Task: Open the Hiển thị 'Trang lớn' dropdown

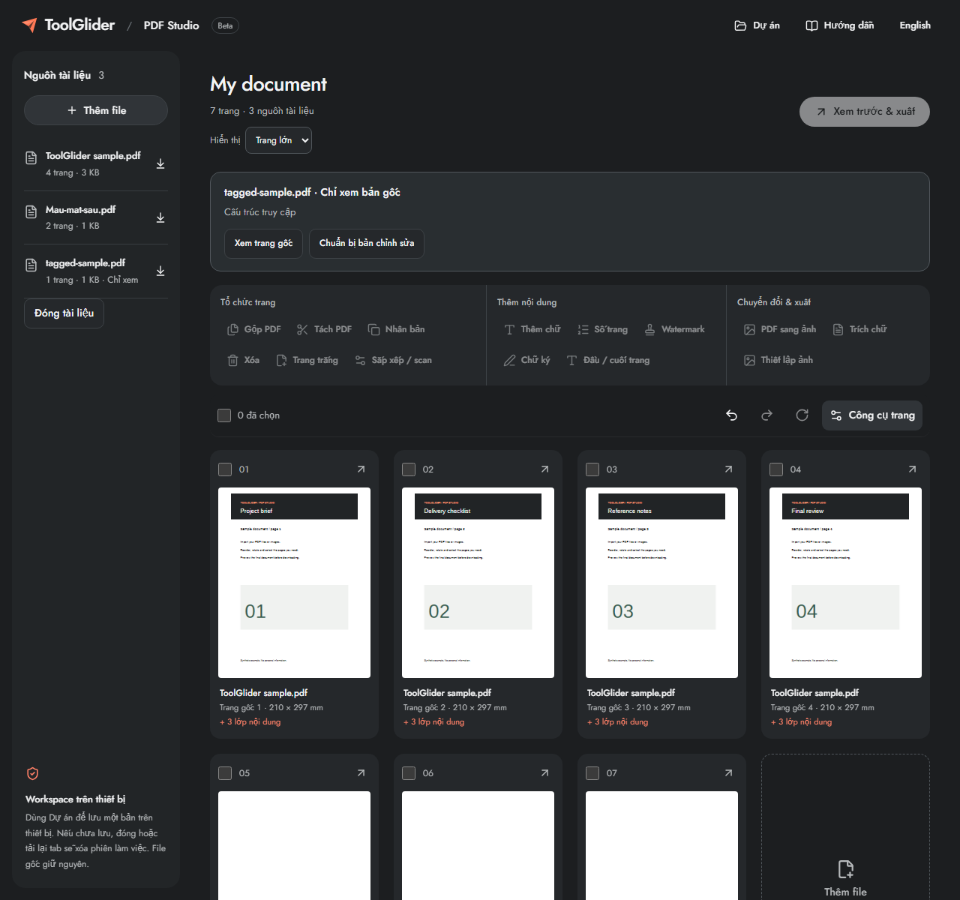Action: pyautogui.click(x=278, y=140)
